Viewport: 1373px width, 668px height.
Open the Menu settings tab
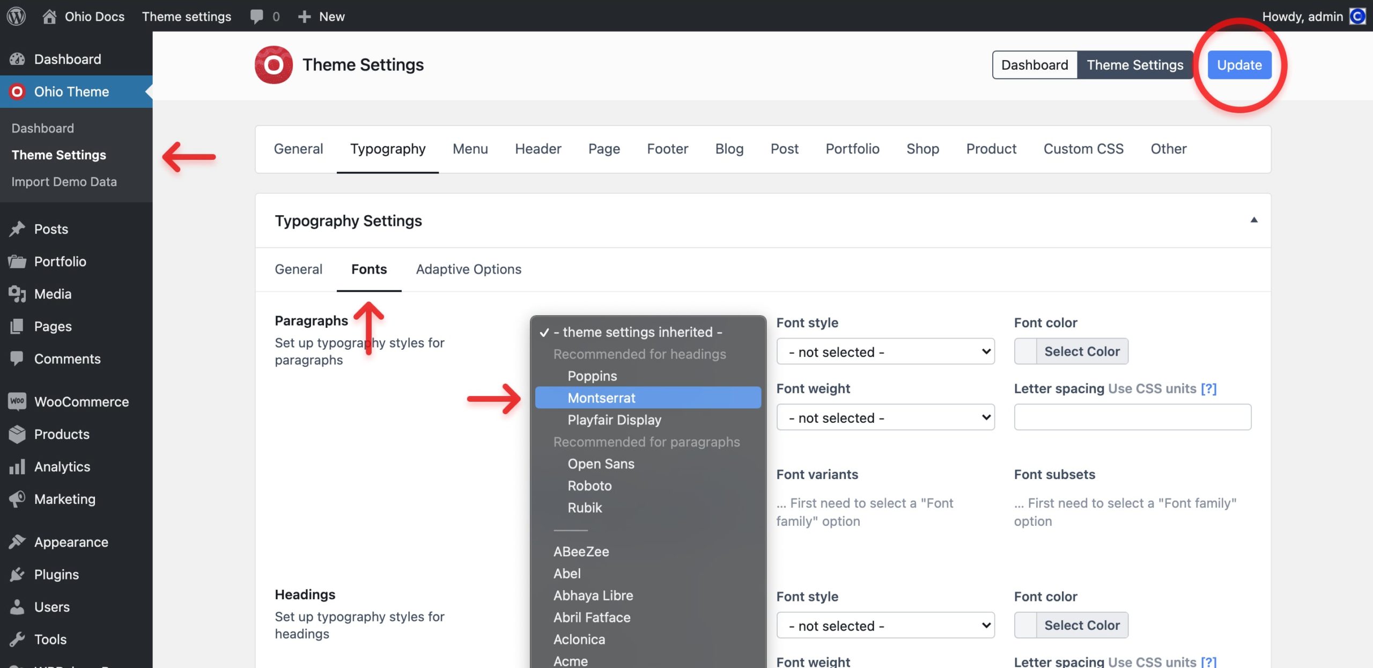(x=470, y=149)
